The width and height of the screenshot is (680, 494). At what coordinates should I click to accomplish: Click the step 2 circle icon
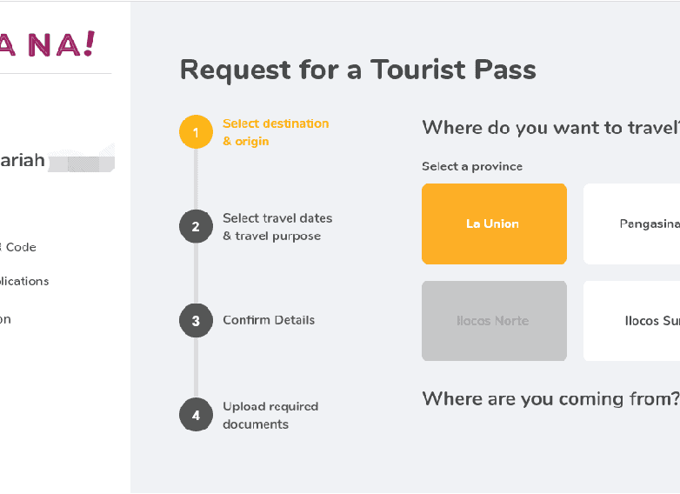click(x=196, y=227)
